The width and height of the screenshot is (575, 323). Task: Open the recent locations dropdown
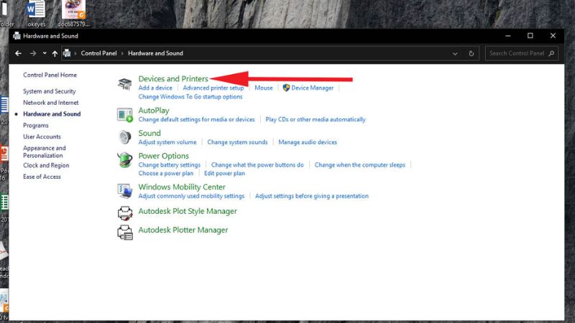coord(45,53)
